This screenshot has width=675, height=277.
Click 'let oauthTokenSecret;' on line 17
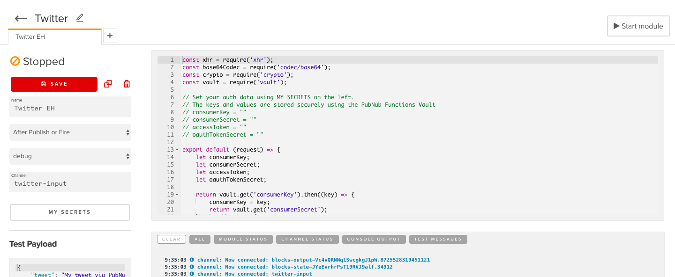click(231, 180)
